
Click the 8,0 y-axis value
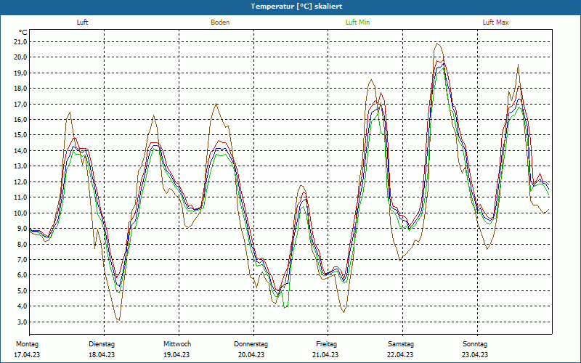(22, 244)
